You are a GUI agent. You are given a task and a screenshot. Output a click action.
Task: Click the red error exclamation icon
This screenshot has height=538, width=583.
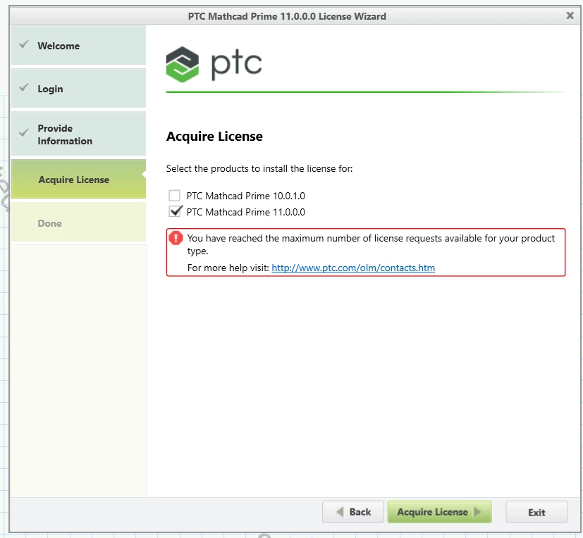point(176,238)
